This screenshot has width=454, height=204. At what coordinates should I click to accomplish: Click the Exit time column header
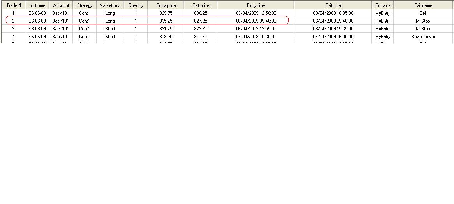pyautogui.click(x=333, y=5)
